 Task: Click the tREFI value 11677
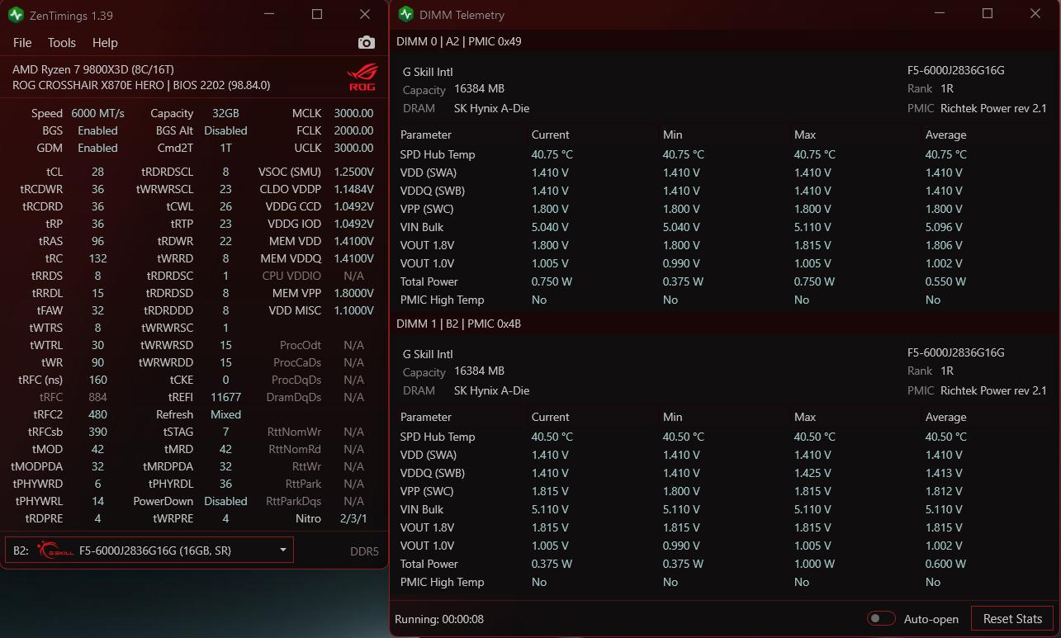pos(225,397)
